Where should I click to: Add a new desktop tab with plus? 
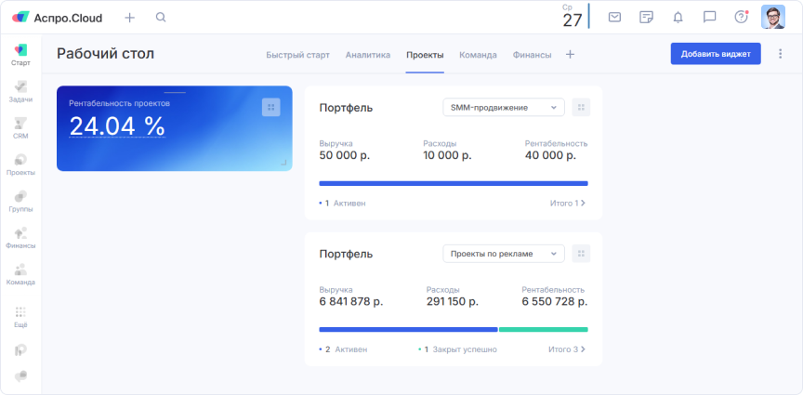(570, 54)
